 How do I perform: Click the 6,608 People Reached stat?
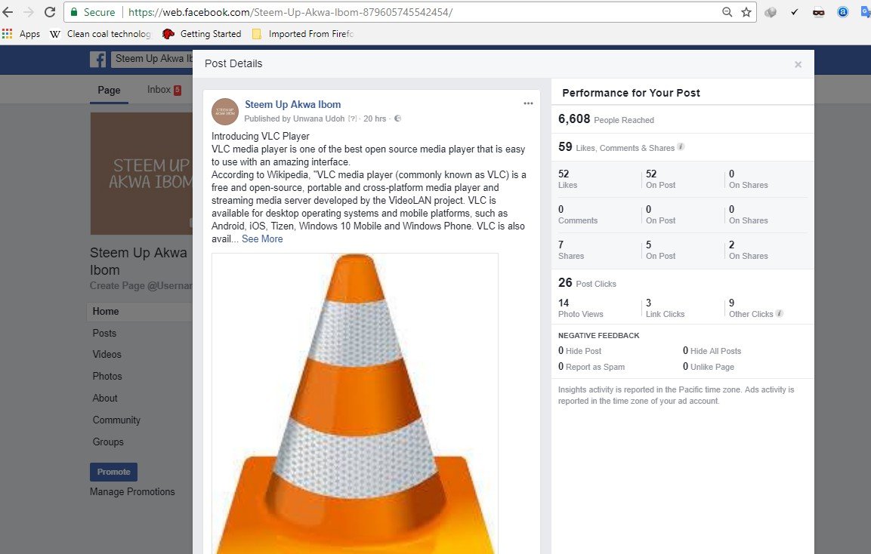click(606, 118)
